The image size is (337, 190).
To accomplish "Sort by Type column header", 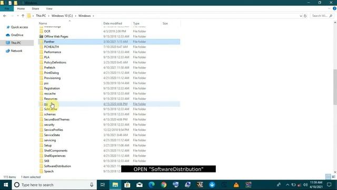I will coord(136,23).
